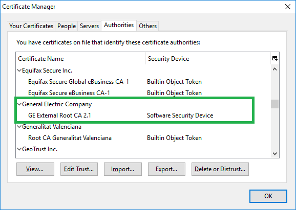Select the Authorities tab
This screenshot has height=210, width=296.
pos(119,25)
